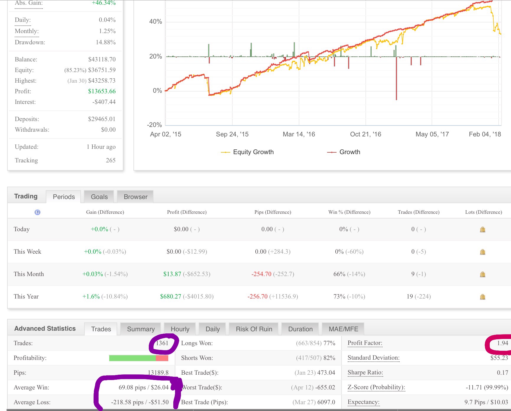The height and width of the screenshot is (411, 511).
Task: Click the Expectancy label
Action: click(x=363, y=402)
